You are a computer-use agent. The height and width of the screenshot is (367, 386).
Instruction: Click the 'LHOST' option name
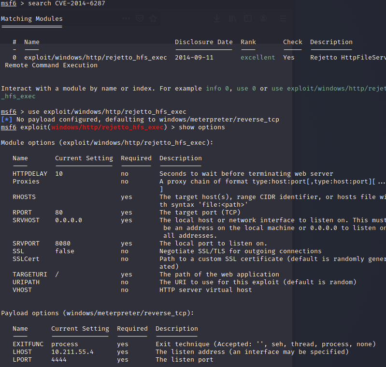[x=22, y=352]
